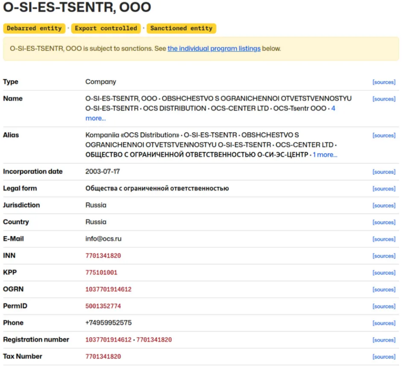Expand '4 more...' names in Name row
405x367 pixels.
(x=96, y=118)
